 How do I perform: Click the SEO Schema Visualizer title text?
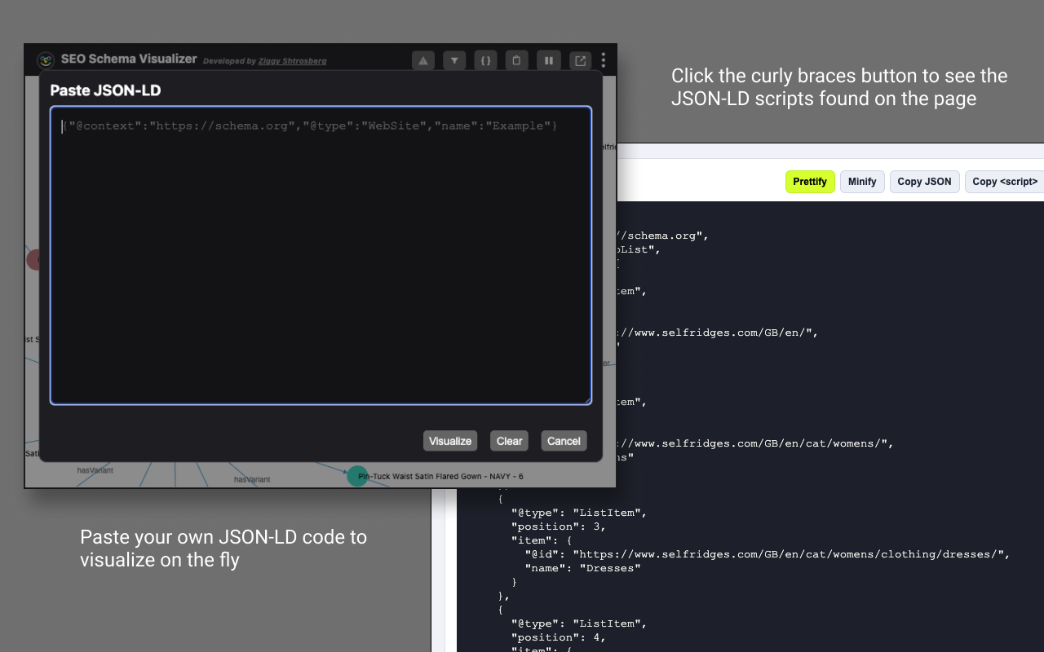(x=129, y=59)
